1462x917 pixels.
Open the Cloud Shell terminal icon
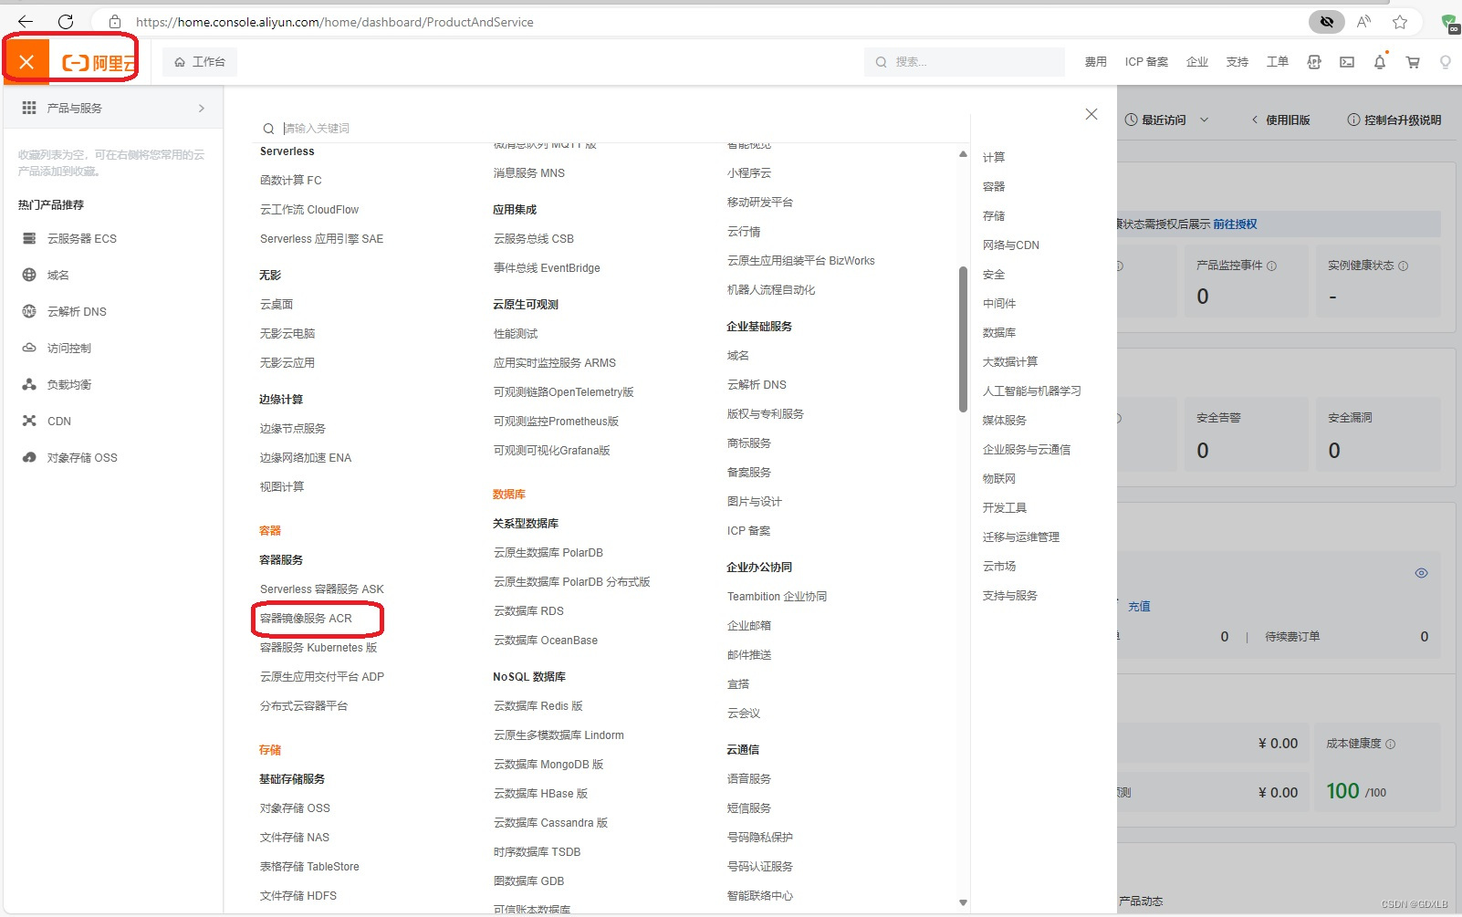point(1347,62)
